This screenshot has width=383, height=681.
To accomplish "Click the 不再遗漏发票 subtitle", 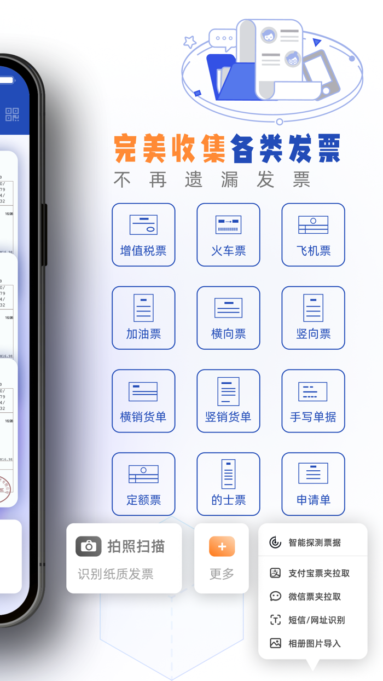I will click(212, 180).
